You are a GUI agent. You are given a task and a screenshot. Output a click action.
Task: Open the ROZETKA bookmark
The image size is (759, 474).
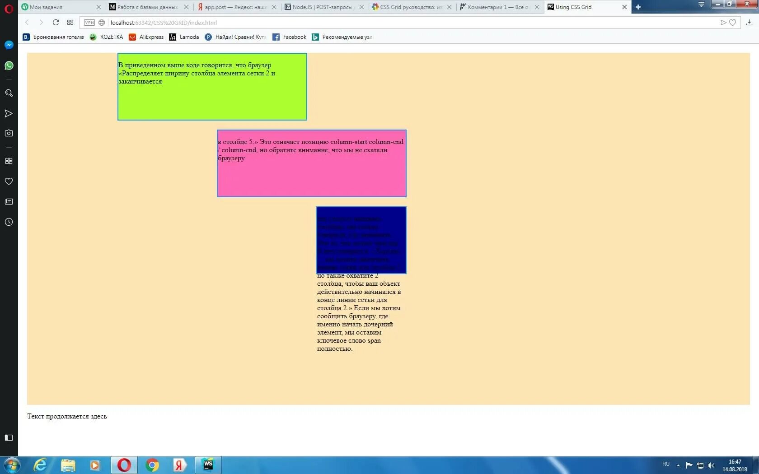pyautogui.click(x=106, y=37)
